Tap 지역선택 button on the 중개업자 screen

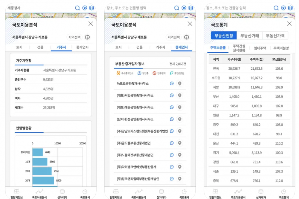(x=173, y=37)
